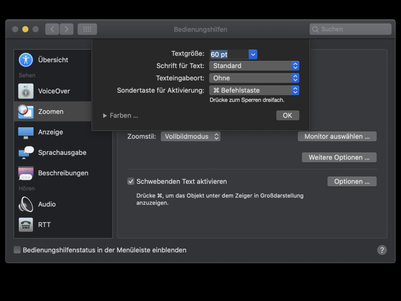Disable Schwebenden Text aktivieren checkbox
This screenshot has height=301, width=401.
(131, 181)
